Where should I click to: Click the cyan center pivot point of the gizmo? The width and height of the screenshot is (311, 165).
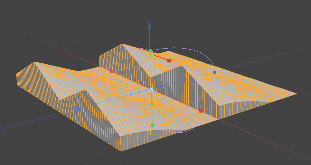click(x=151, y=89)
